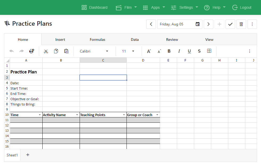Open the Dashboard link
The height and width of the screenshot is (167, 261).
point(95,7)
